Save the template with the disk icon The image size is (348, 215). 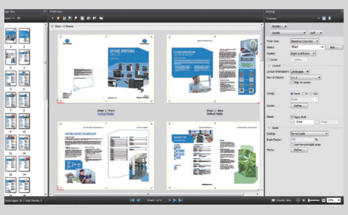point(324,18)
